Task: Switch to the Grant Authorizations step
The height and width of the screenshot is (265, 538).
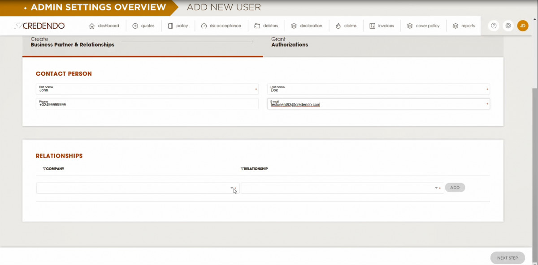Action: point(290,42)
